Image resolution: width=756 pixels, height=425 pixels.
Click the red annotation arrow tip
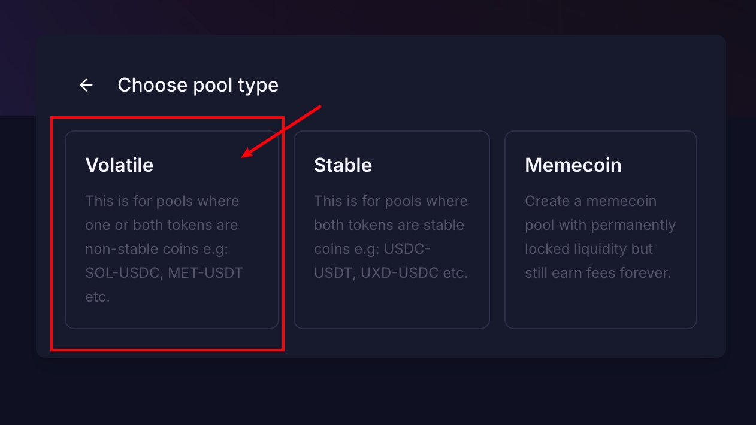coord(243,157)
